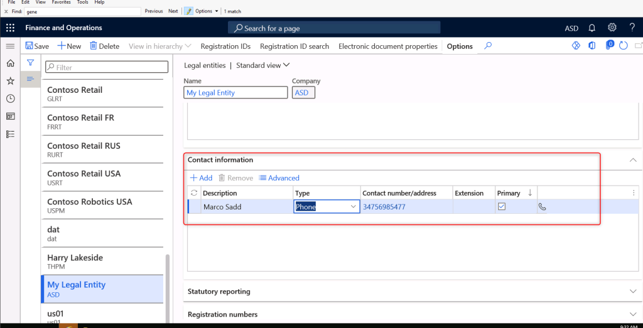Viewport: 643px width, 328px height.
Task: Open the Type dropdown showing Phone
Action: point(353,207)
